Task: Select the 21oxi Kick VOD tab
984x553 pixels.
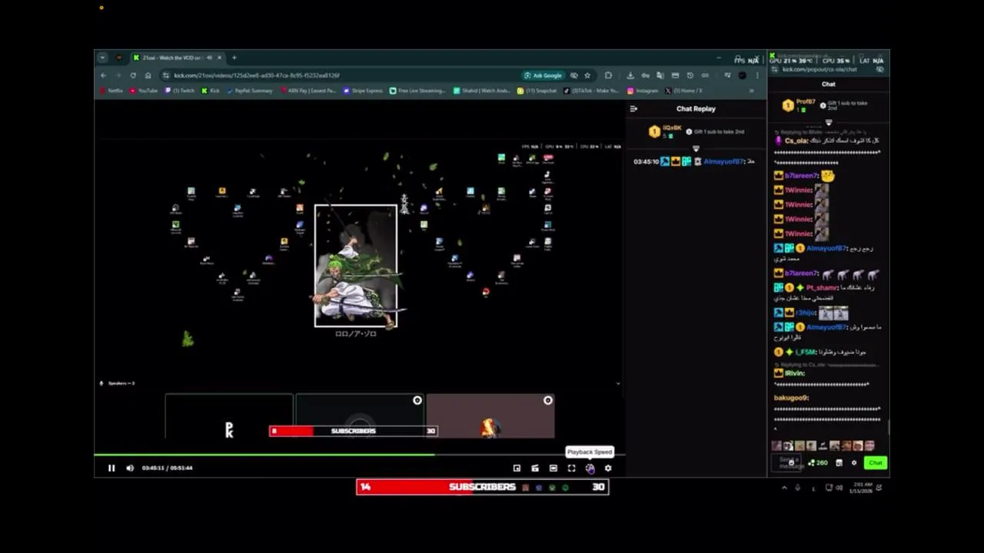Action: coord(177,58)
